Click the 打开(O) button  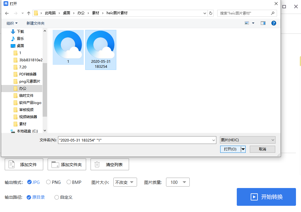(230, 149)
